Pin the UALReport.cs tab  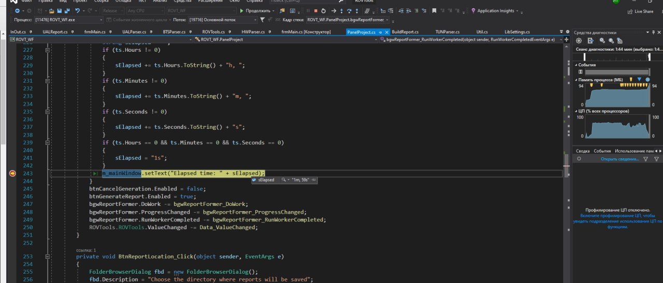coord(73,32)
